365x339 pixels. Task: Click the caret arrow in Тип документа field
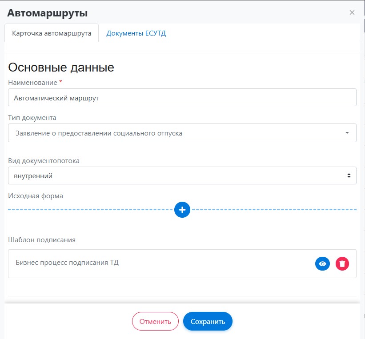point(347,133)
